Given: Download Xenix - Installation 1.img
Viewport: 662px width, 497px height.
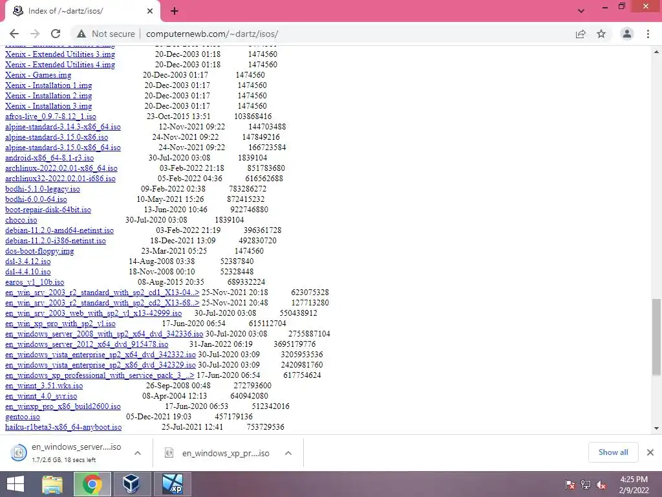Looking at the screenshot, I should click(48, 85).
